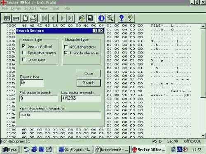The image size is (206, 154).
Task: Click the blue question mark Help icon
Action: [122, 18]
